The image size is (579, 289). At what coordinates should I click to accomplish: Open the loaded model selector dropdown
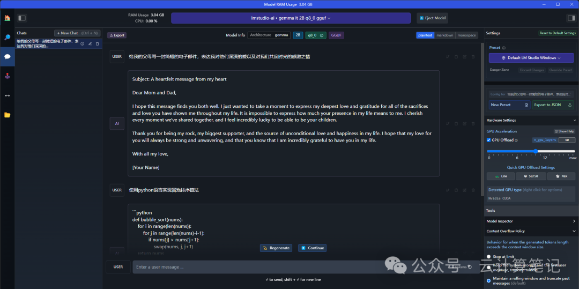pyautogui.click(x=291, y=18)
